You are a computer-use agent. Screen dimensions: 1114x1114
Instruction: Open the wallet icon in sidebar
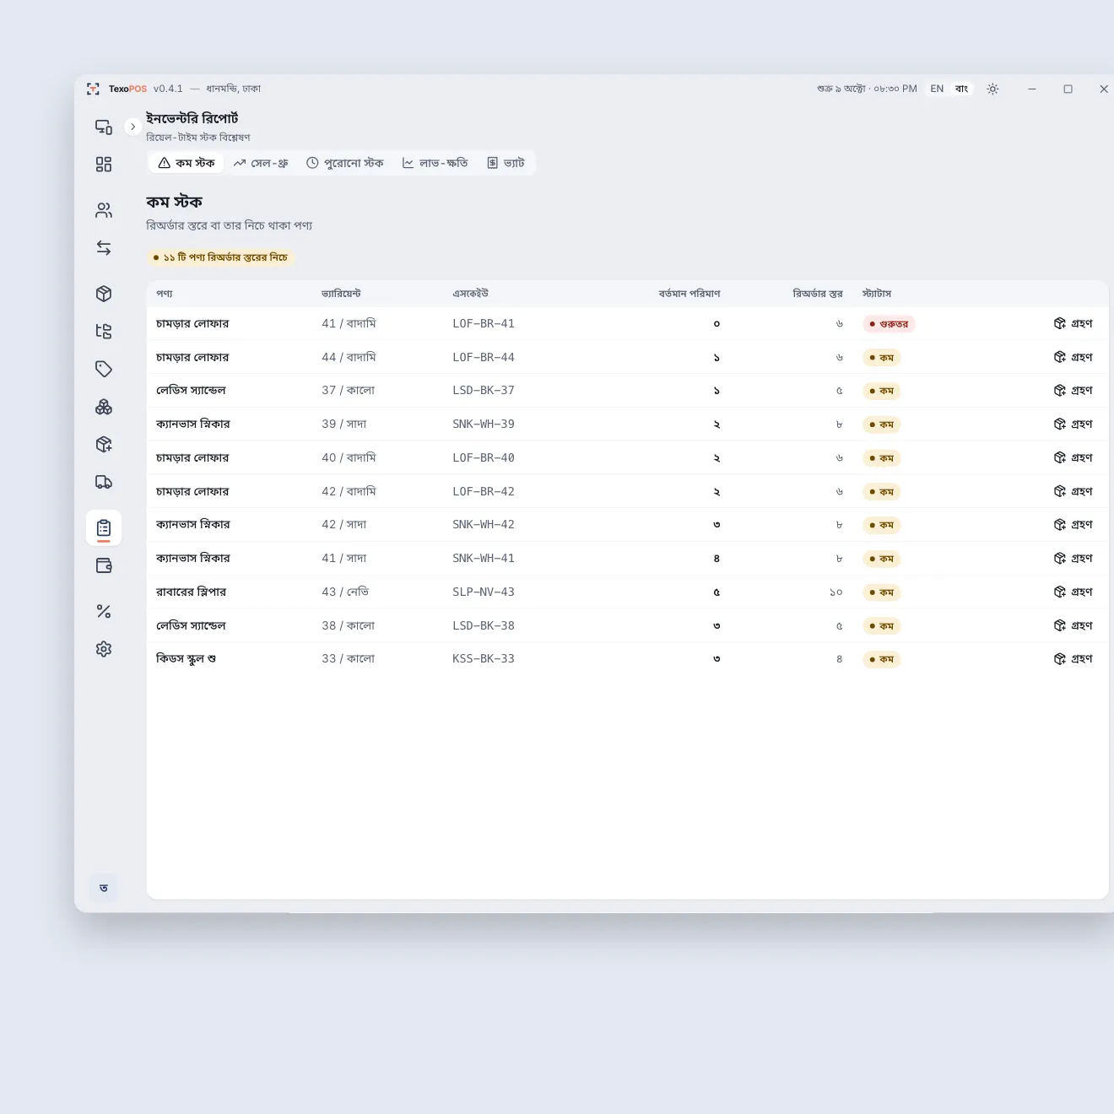[x=104, y=565]
